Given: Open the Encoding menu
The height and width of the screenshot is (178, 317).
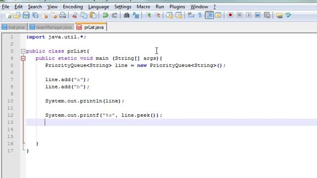Looking at the screenshot, I should click(73, 6).
